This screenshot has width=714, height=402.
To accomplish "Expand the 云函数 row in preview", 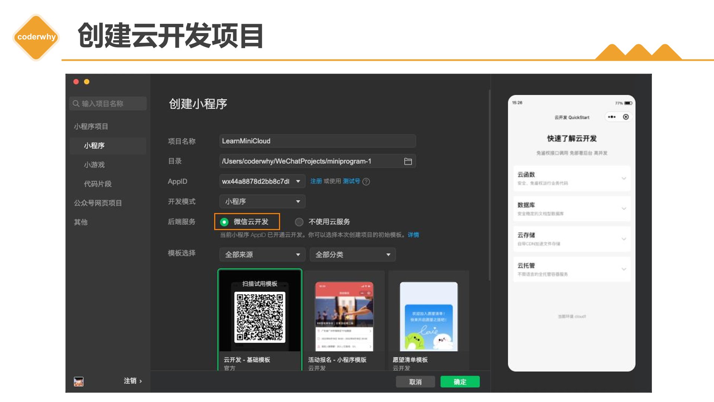I will (x=572, y=178).
